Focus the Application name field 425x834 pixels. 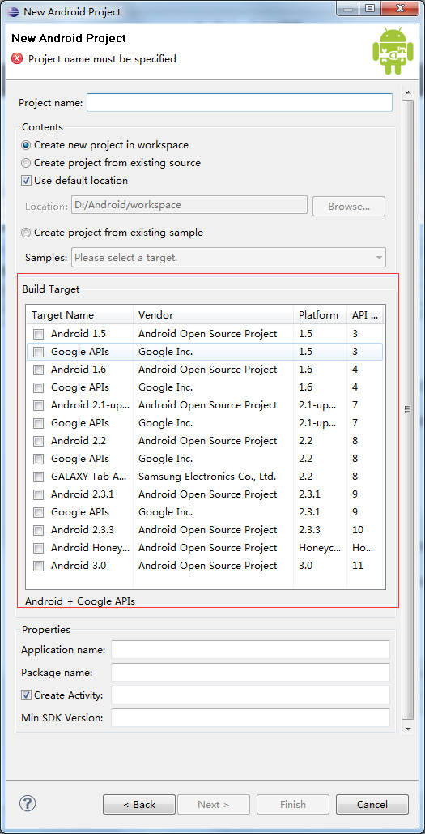(250, 649)
